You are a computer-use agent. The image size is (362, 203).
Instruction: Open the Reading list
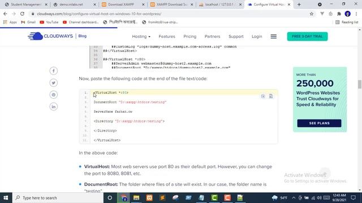[347, 22]
